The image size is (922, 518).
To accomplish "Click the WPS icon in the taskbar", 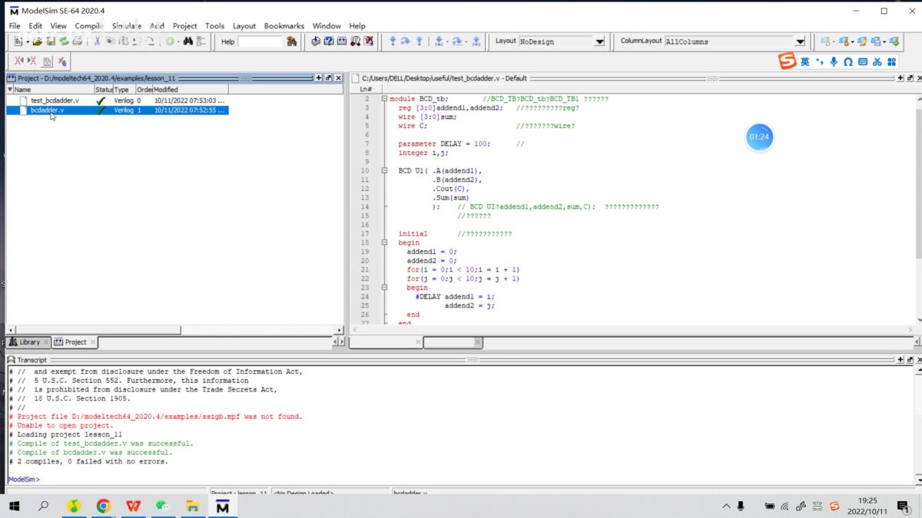I will coord(133,506).
